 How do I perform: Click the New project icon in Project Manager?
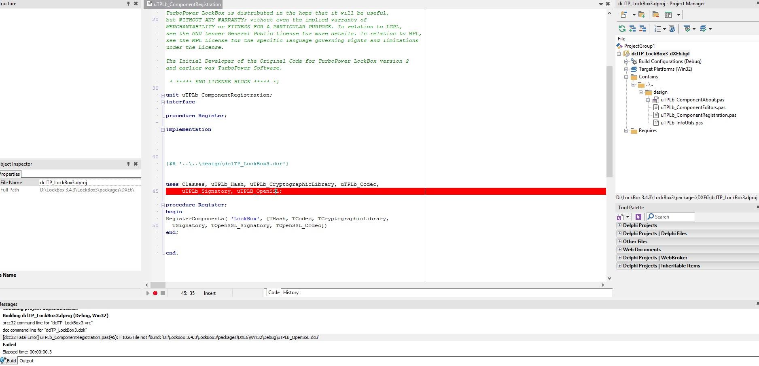click(624, 15)
